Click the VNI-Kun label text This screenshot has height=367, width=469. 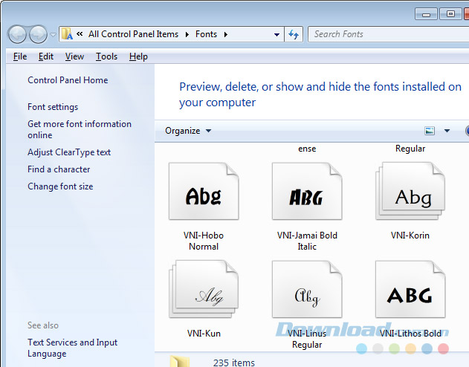204,334
